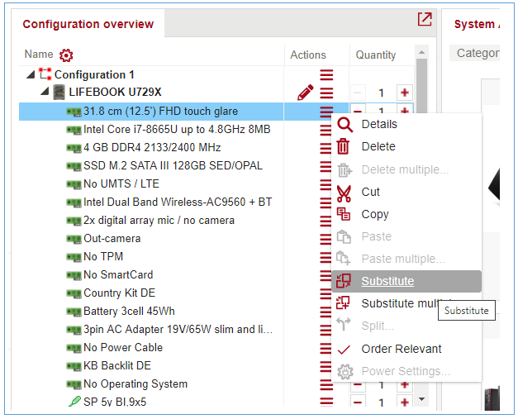The image size is (518, 419).
Task: Click the scrollbar up arrow
Action: coord(421,52)
